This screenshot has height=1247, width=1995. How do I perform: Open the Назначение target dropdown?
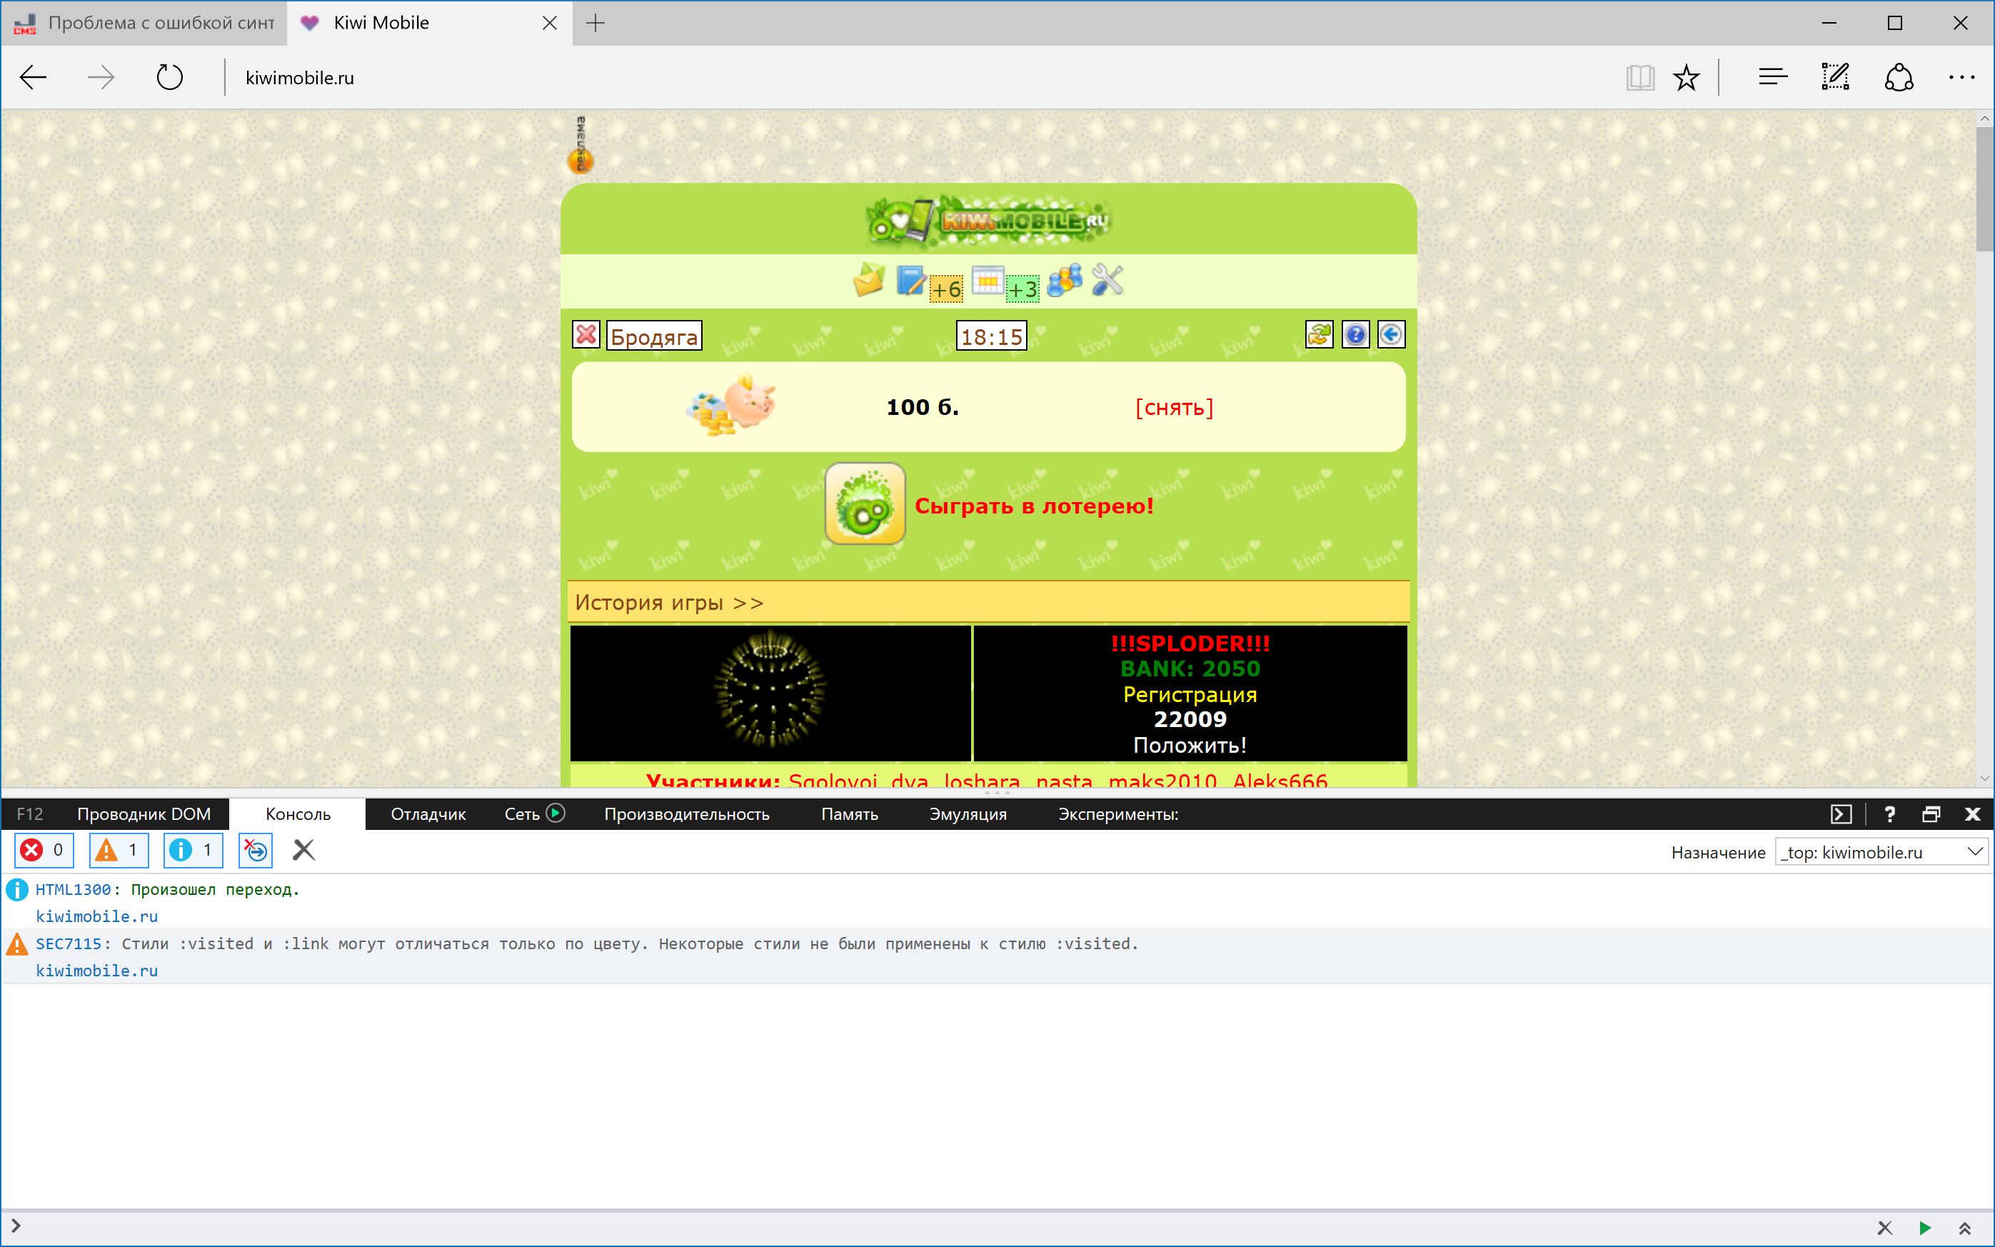tap(1881, 852)
